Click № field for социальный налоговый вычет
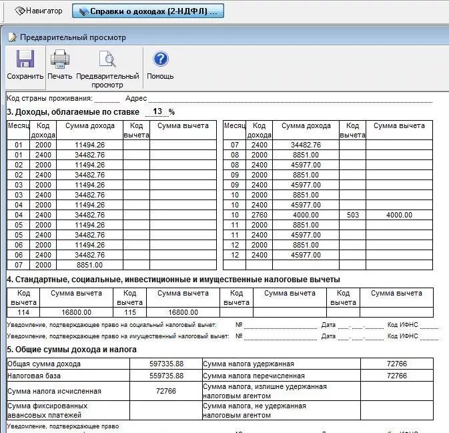Screen dimensions: 449x433 (x=280, y=326)
